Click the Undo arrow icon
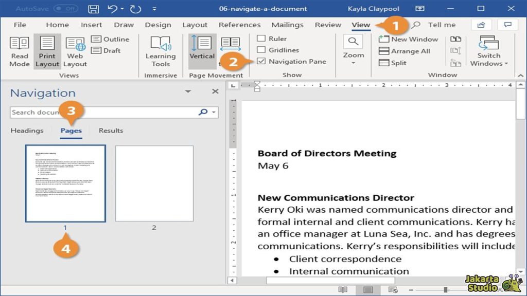 pos(113,9)
